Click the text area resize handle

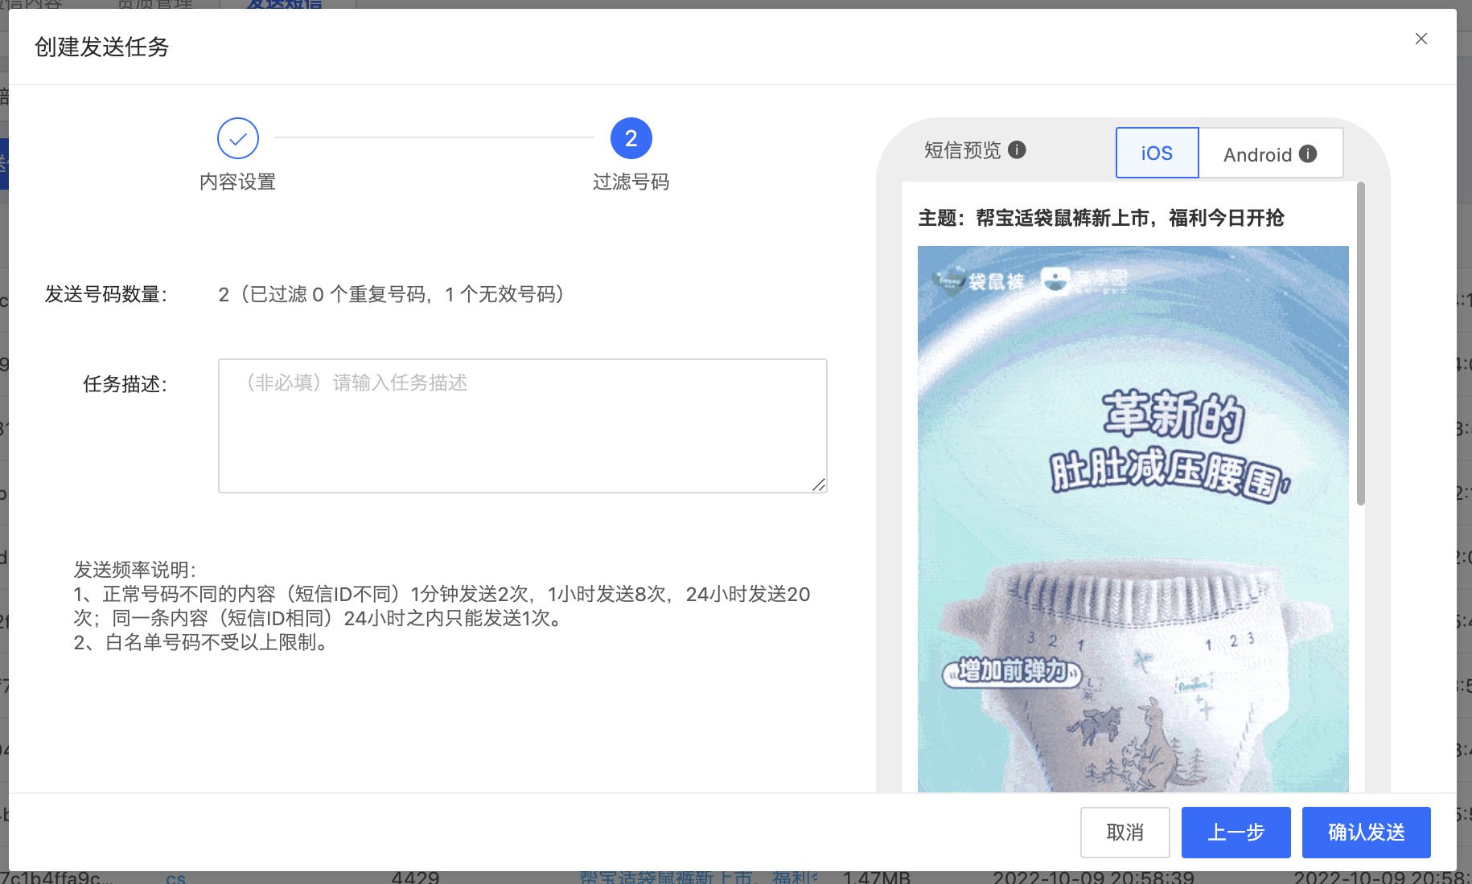819,485
